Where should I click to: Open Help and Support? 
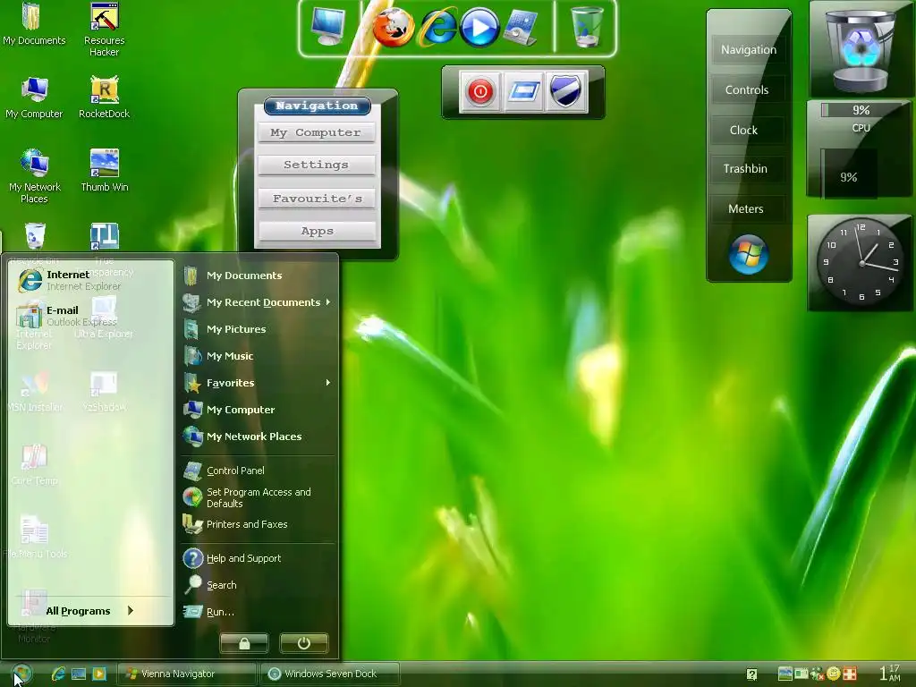[257, 558]
